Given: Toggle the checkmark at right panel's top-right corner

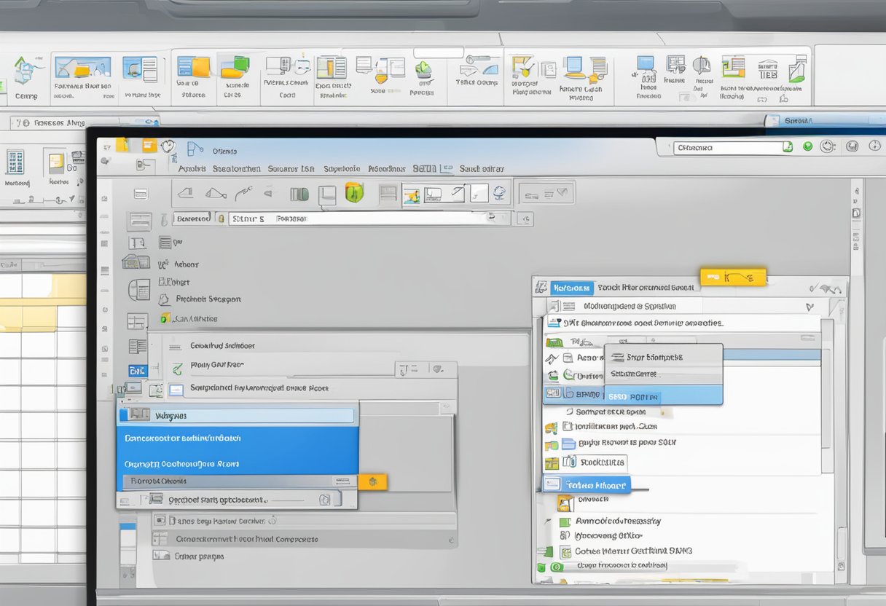Looking at the screenshot, I should tap(815, 288).
